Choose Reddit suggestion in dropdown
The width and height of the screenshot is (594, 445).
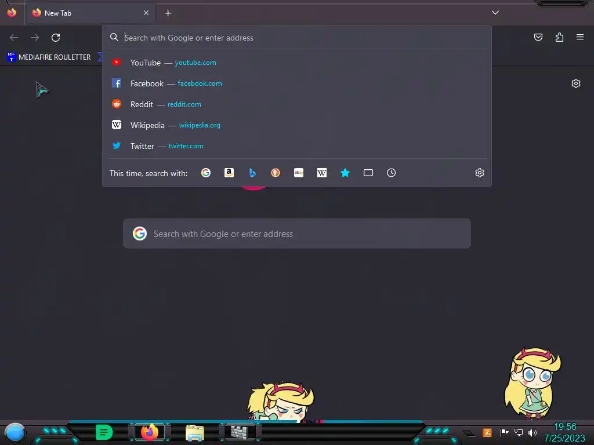pos(297,104)
